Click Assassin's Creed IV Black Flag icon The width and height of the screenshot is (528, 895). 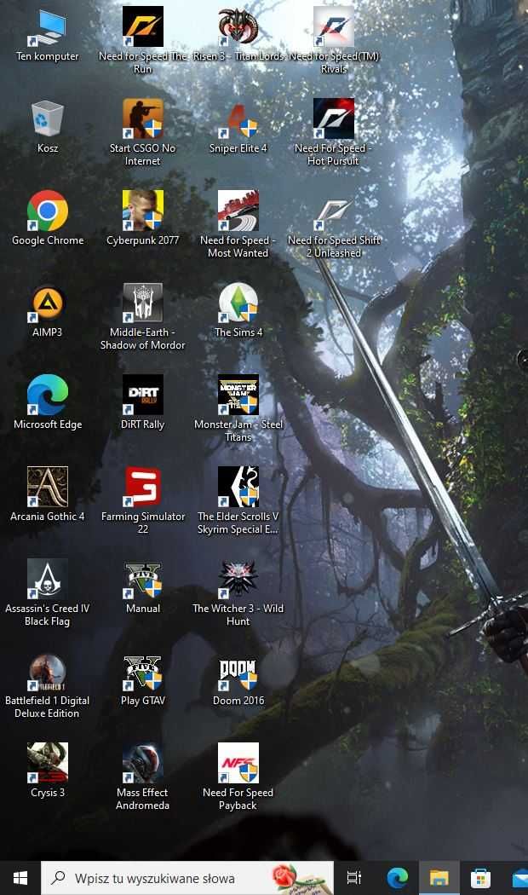(x=48, y=579)
